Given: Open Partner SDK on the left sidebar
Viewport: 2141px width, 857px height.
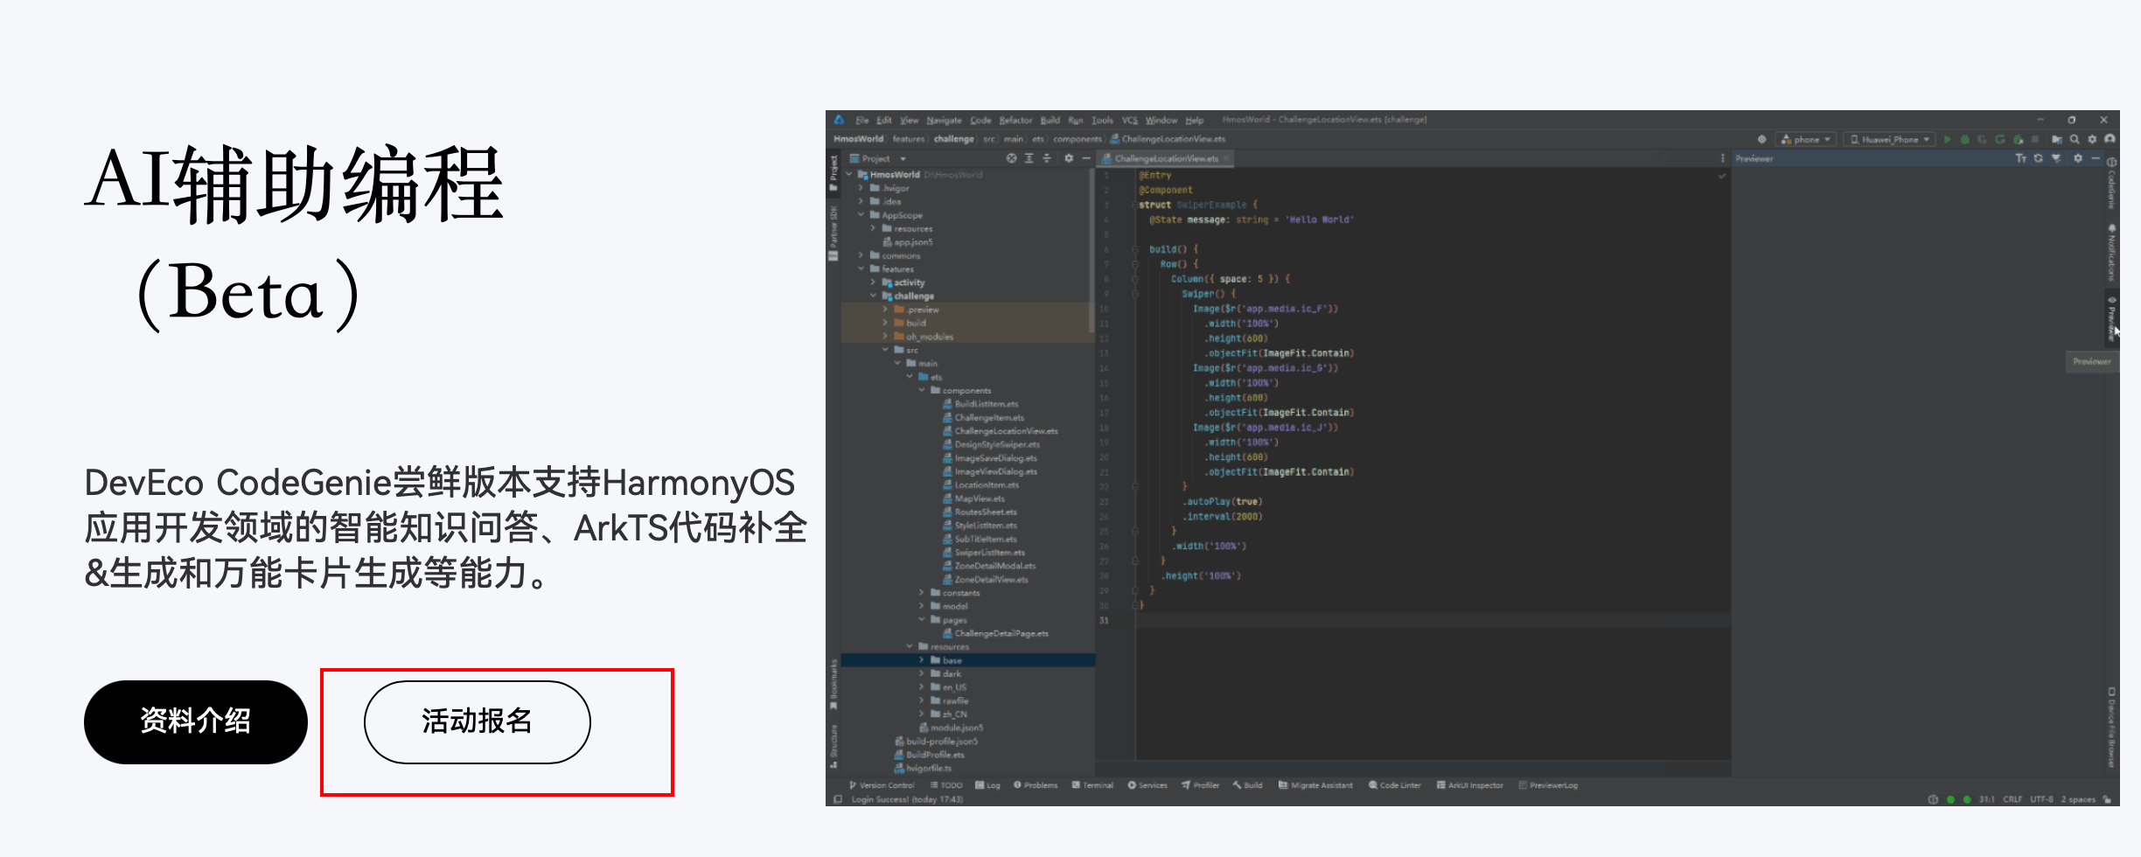Looking at the screenshot, I should [x=833, y=233].
